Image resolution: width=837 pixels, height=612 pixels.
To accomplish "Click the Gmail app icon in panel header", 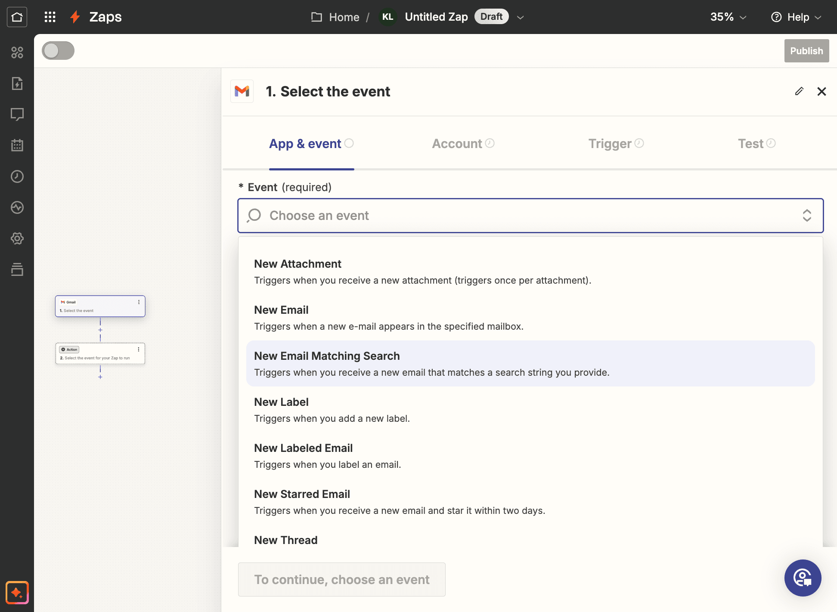I will (242, 91).
